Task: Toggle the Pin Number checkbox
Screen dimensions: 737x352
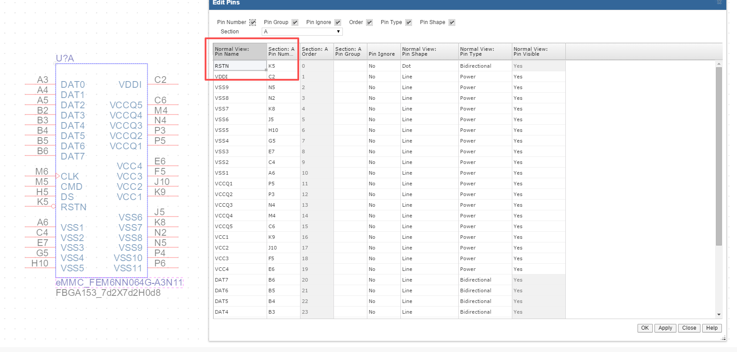Action: click(x=252, y=22)
